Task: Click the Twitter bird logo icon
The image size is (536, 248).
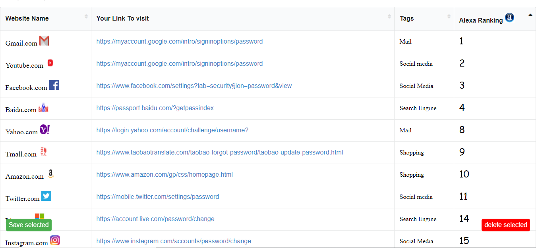Action: tap(46, 196)
